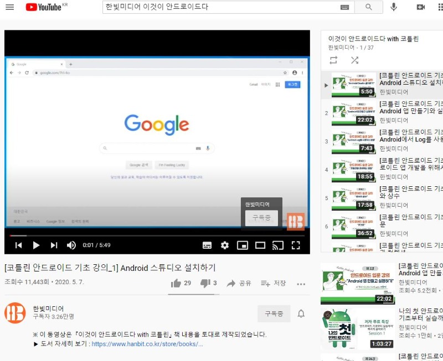
Task: Like the video with thumbs up
Action: [181, 283]
